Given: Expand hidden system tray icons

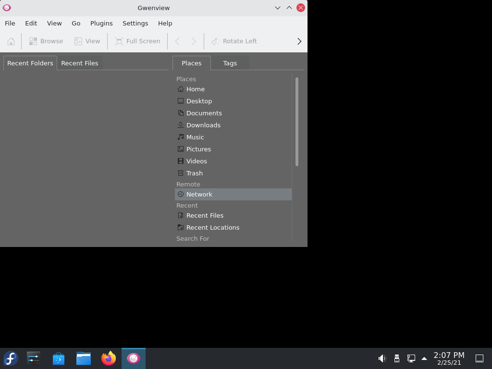Looking at the screenshot, I should coord(424,358).
